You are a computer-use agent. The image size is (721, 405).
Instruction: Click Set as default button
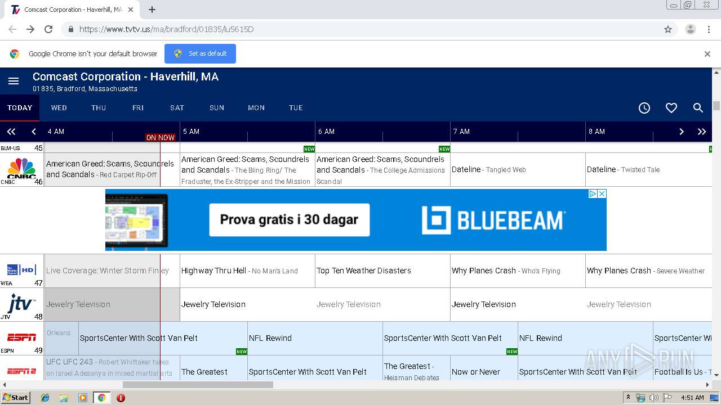pos(200,54)
